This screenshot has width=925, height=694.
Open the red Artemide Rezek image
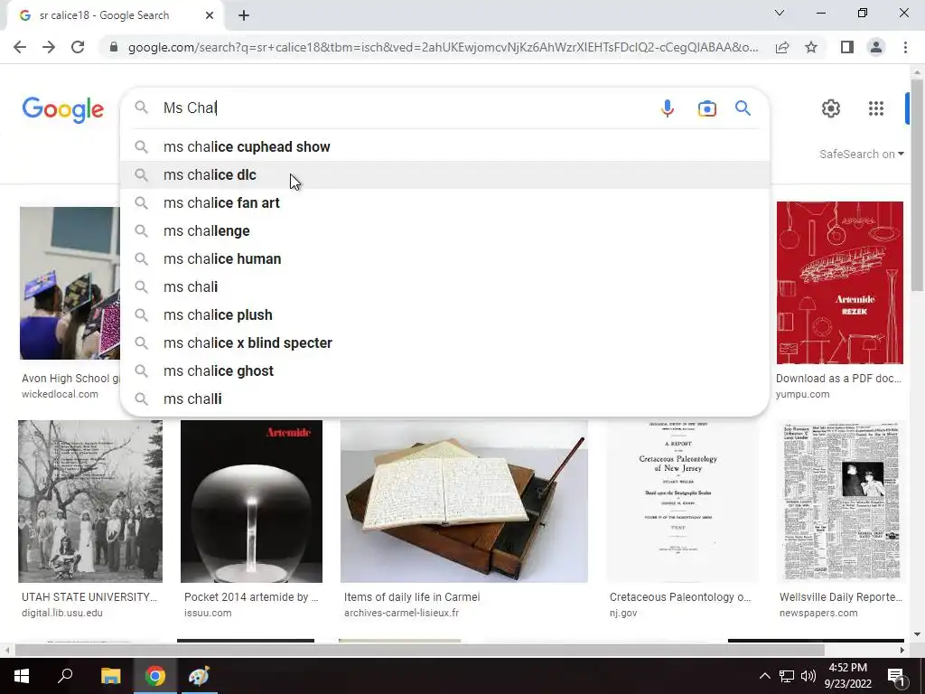pyautogui.click(x=839, y=283)
